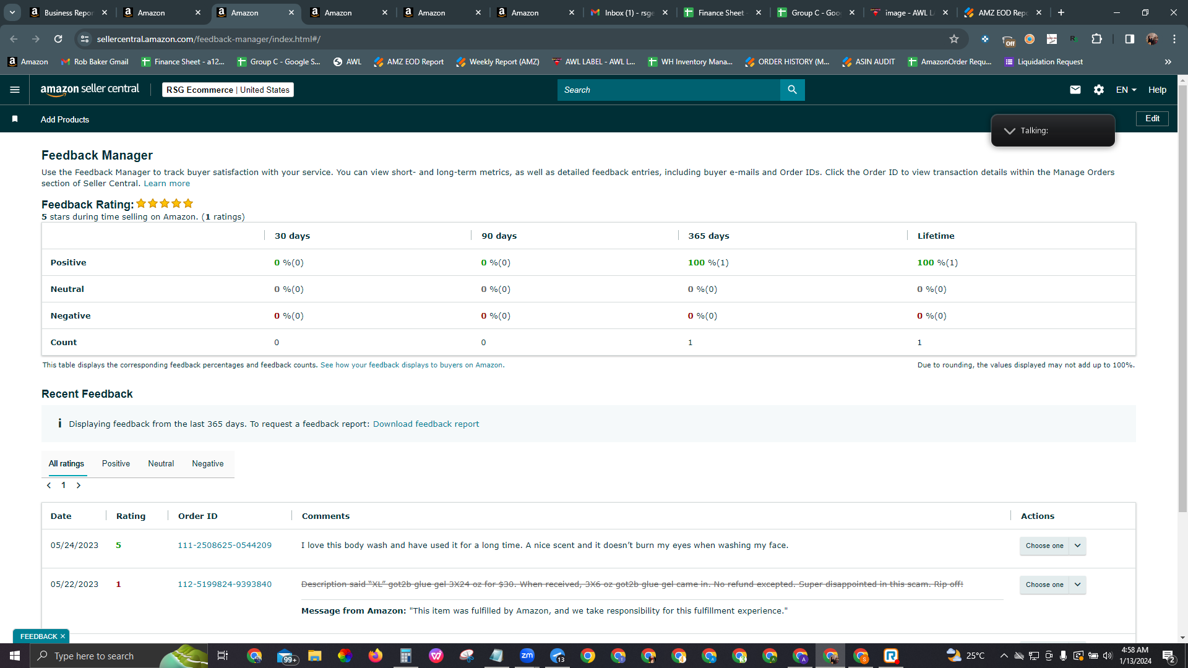Click the search magnifier button
The image size is (1188, 668).
tap(792, 90)
